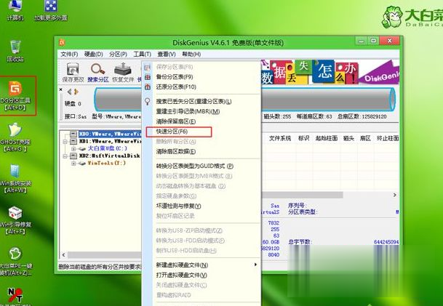
Task: Open the 计算机 desktop icon
Action: [15, 11]
